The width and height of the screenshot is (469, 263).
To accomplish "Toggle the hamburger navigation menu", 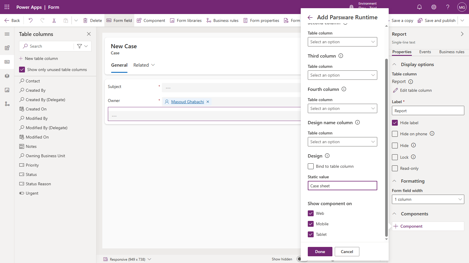I will pos(7,34).
